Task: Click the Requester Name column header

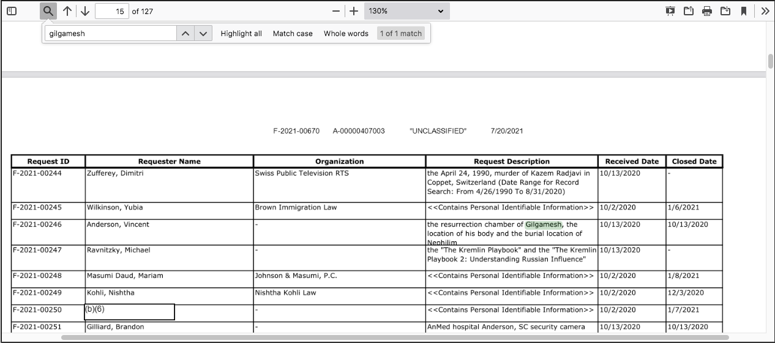Action: click(x=170, y=162)
